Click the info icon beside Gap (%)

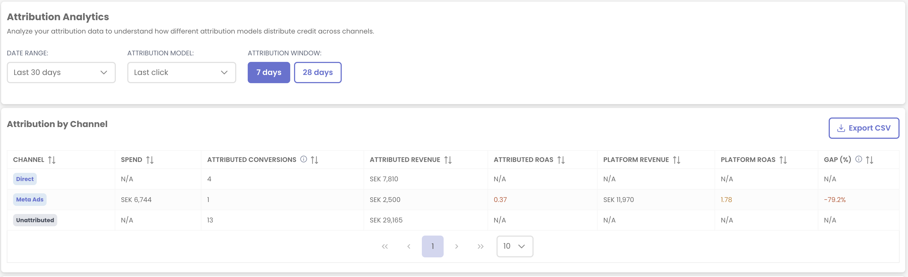(x=859, y=159)
